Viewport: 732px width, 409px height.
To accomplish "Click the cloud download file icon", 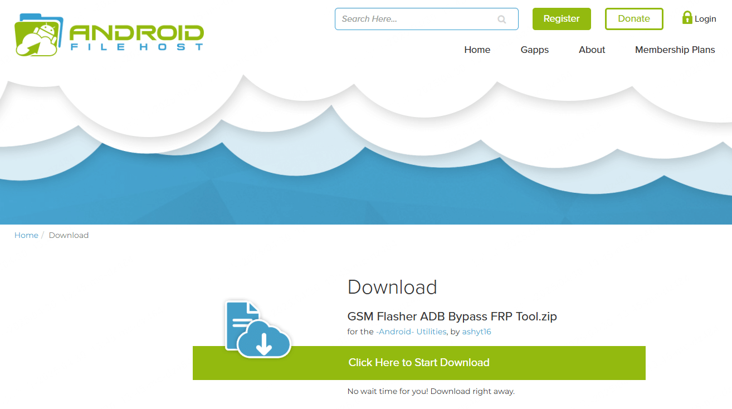I will (x=258, y=329).
